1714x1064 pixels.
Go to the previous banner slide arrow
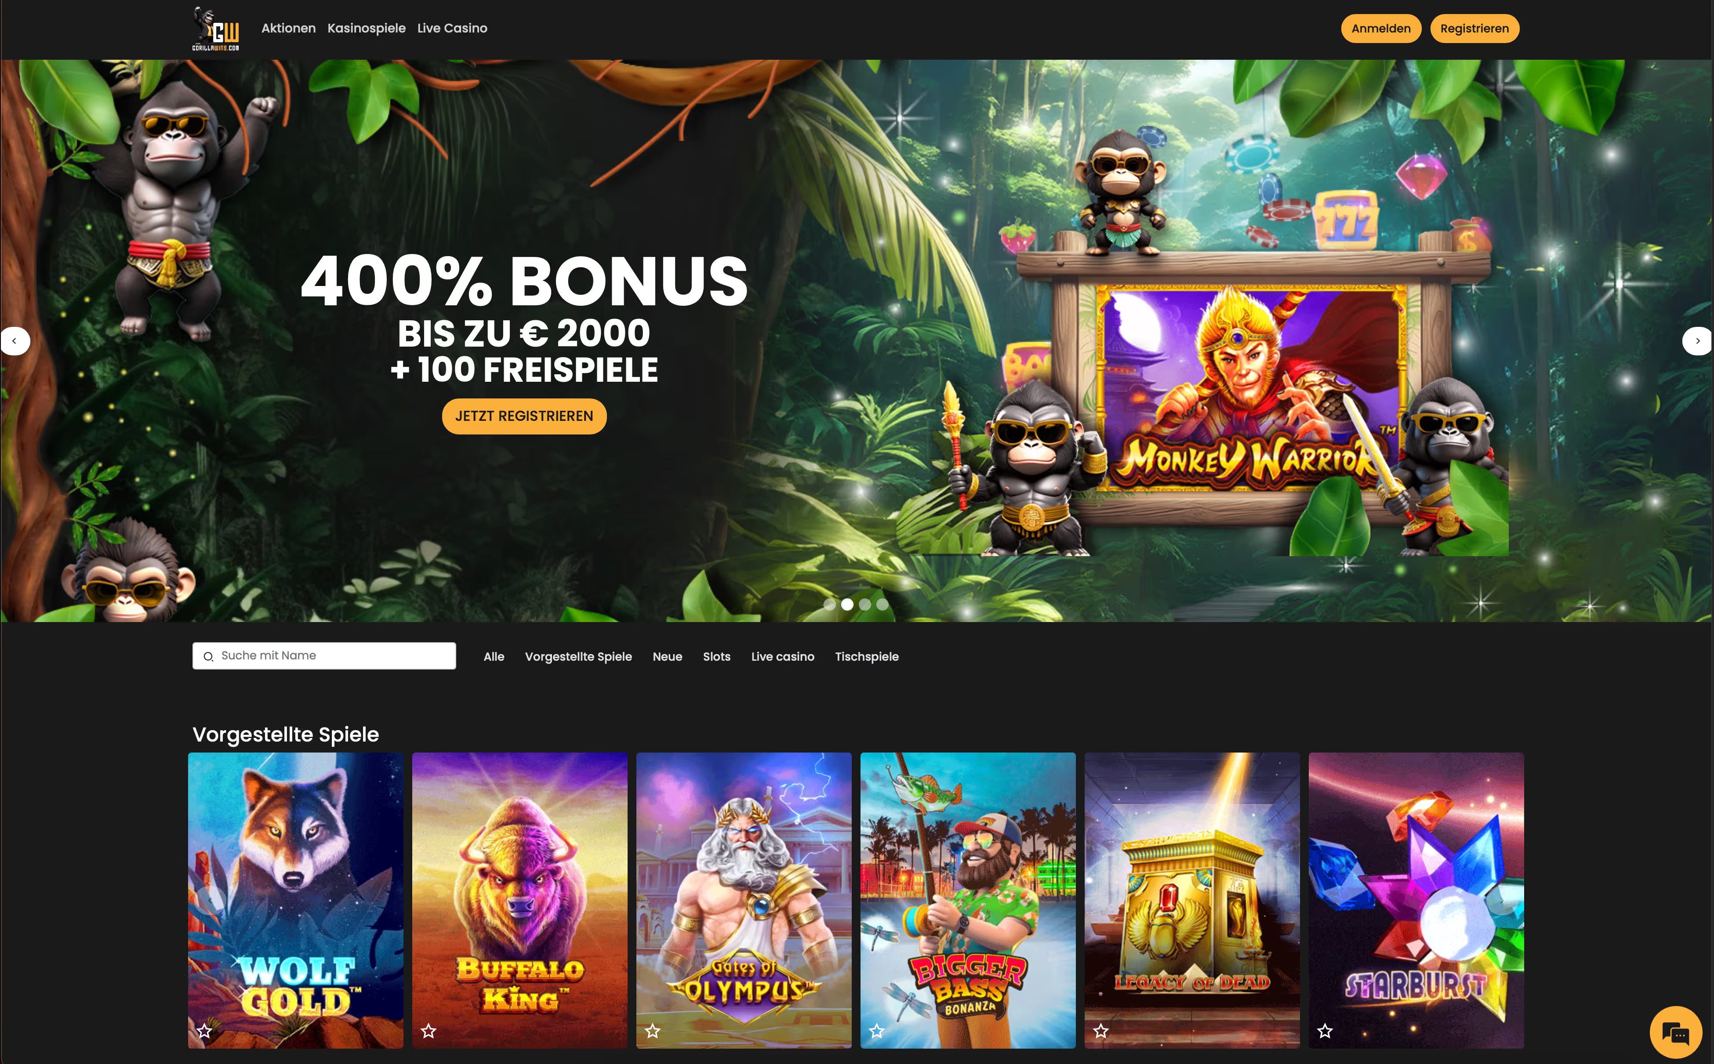[x=15, y=340]
